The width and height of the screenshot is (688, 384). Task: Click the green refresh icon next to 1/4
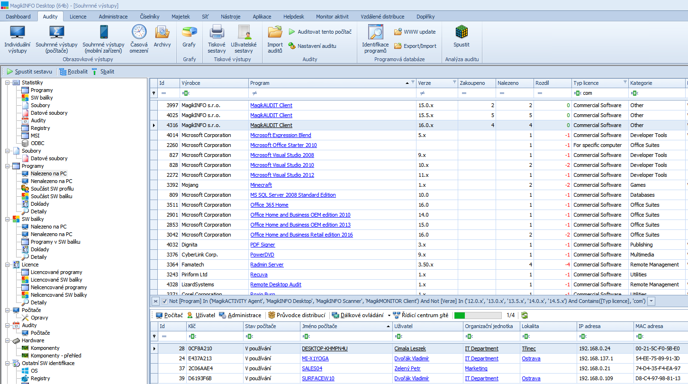(525, 315)
